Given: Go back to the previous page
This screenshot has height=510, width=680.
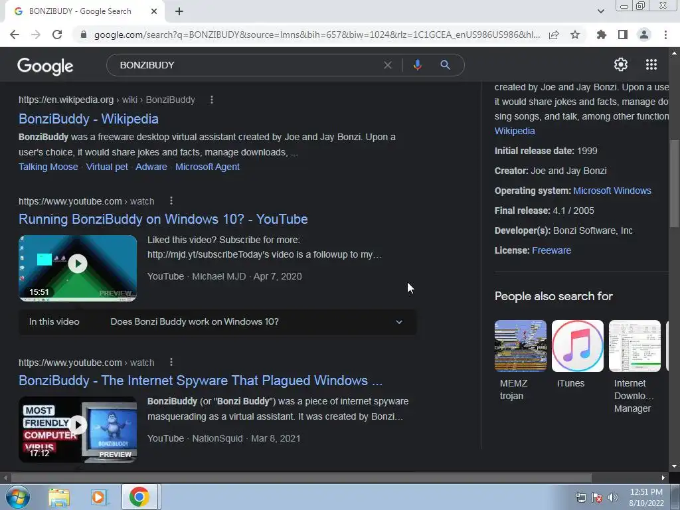Looking at the screenshot, I should 15,35.
